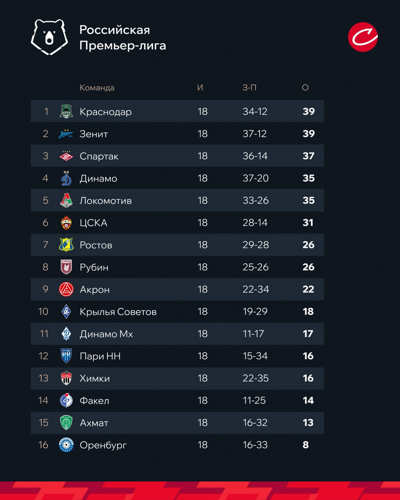This screenshot has height=500, width=400.
Task: Open the Динамо Мх team name
Action: tap(106, 334)
